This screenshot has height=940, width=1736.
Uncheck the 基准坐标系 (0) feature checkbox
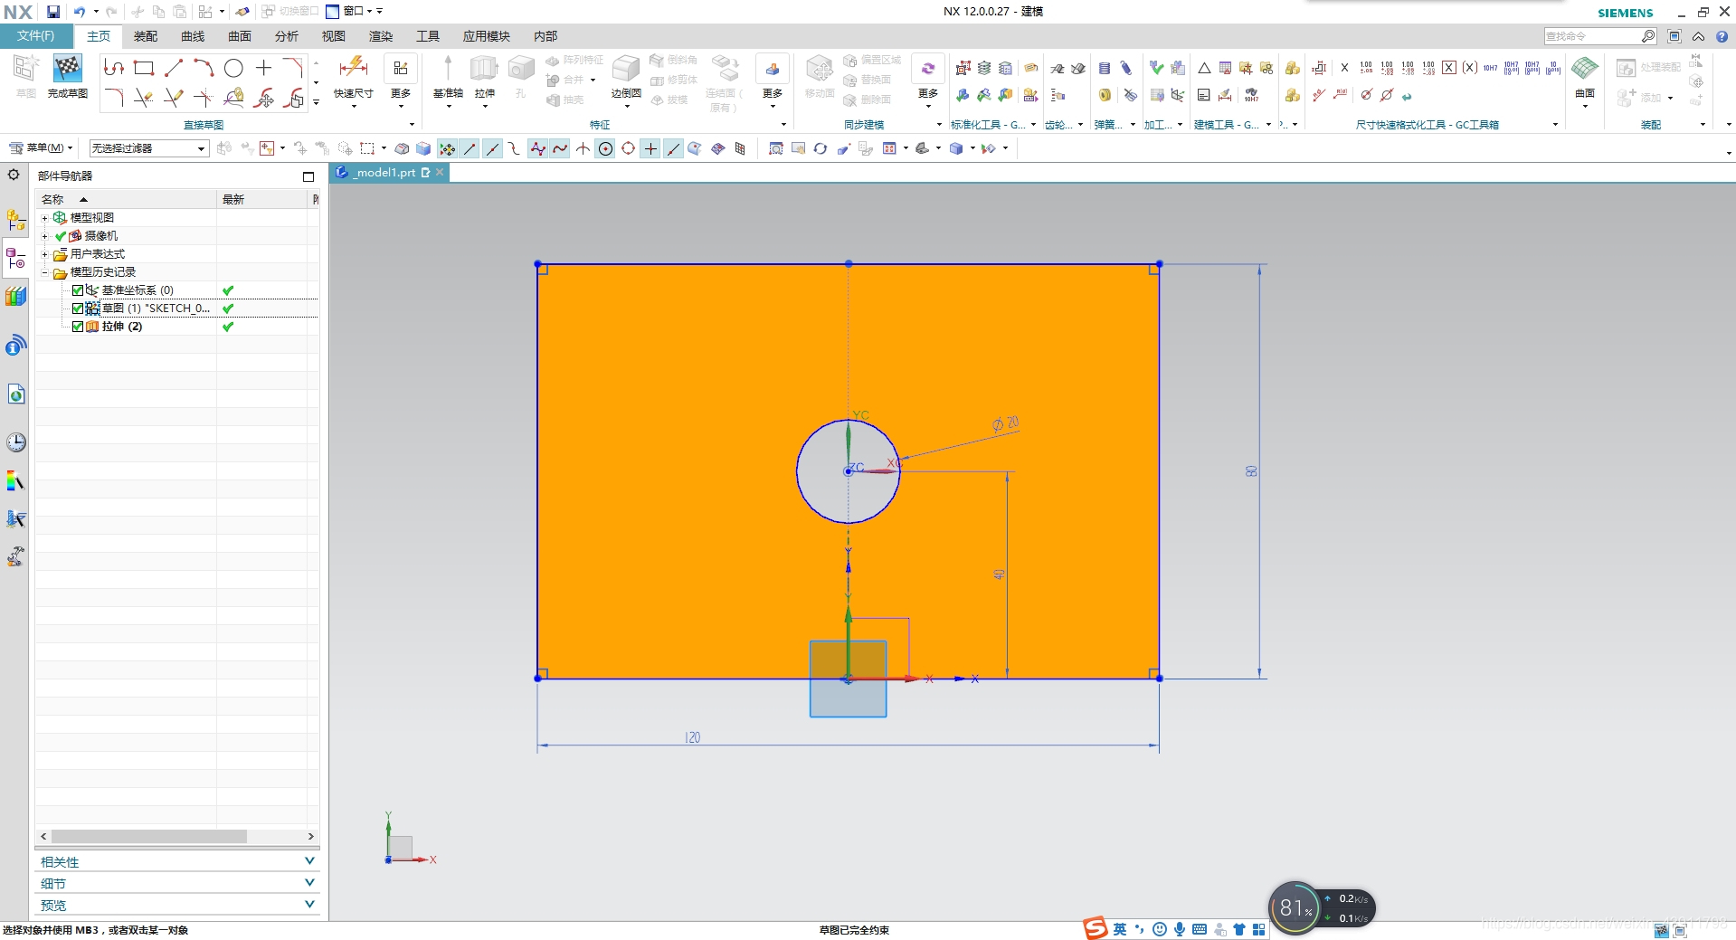pyautogui.click(x=78, y=290)
